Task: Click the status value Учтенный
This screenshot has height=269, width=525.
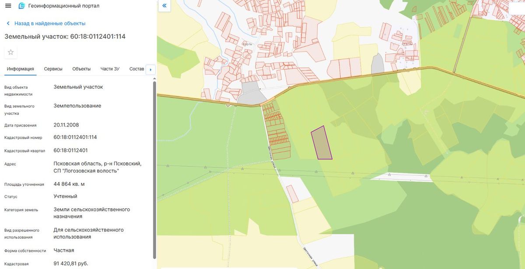Action: [65, 196]
